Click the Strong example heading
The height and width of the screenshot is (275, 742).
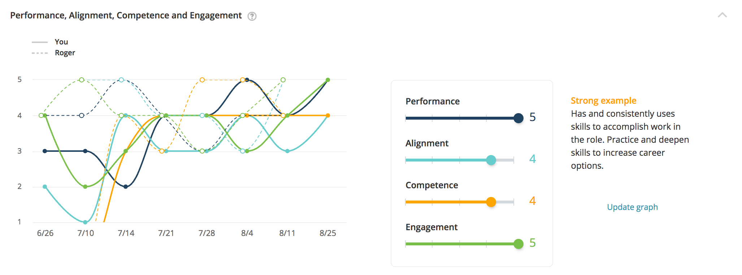tap(603, 101)
